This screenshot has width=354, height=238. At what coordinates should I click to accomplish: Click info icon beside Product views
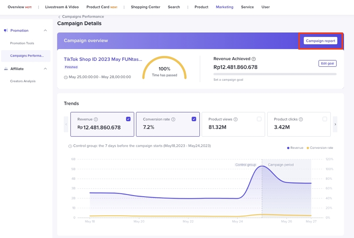tap(235, 119)
